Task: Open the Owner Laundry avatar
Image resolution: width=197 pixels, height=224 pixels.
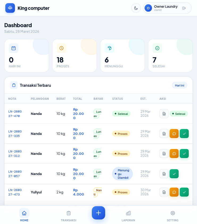Action: [148, 8]
